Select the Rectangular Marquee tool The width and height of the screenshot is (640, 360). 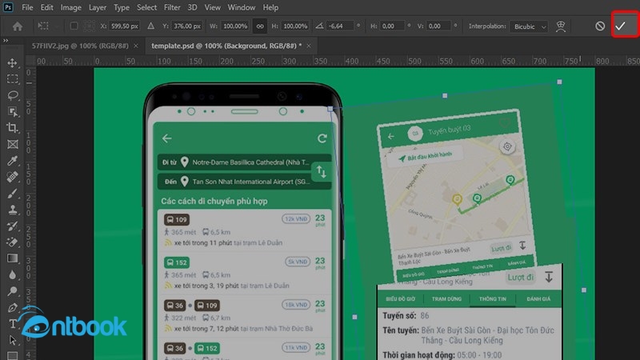tap(12, 78)
